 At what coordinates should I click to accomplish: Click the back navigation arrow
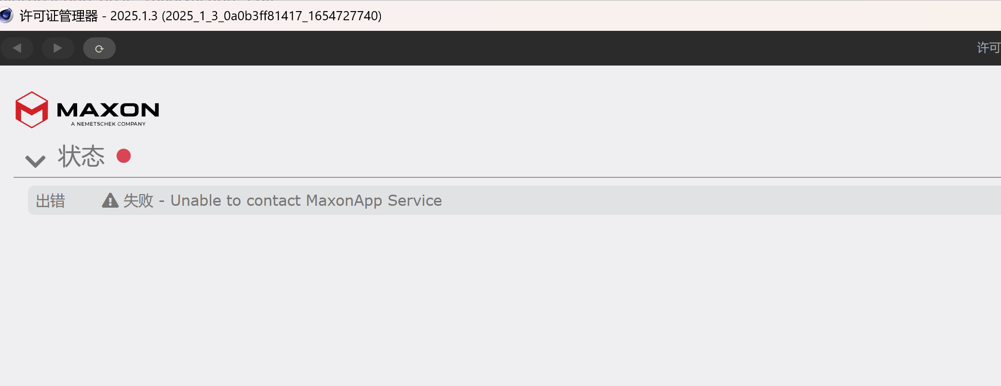coord(17,48)
